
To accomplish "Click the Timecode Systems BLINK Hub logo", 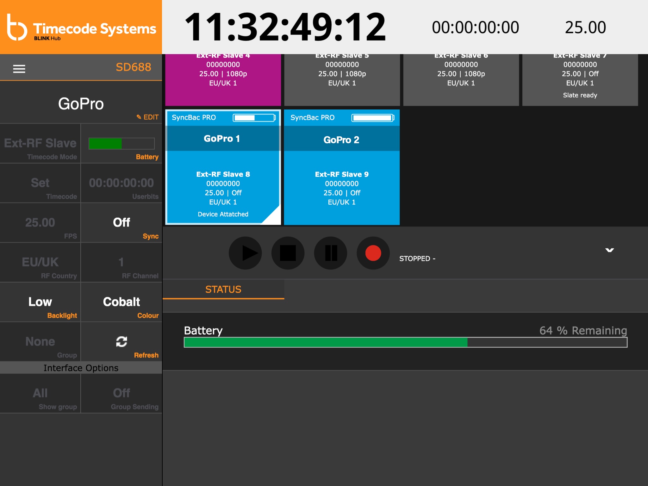I will point(81,27).
